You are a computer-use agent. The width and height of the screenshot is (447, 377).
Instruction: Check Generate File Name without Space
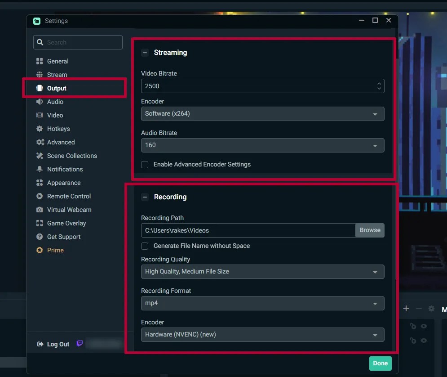145,246
